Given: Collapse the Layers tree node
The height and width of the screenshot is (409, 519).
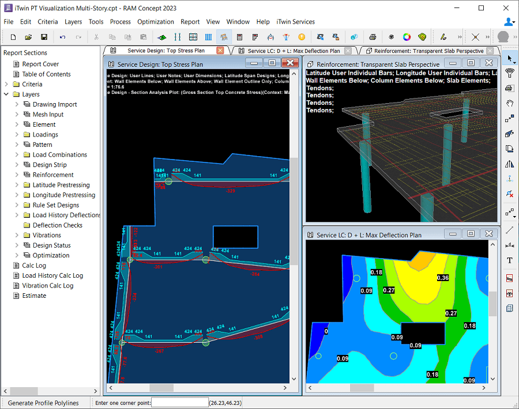Looking at the screenshot, I should [6, 94].
